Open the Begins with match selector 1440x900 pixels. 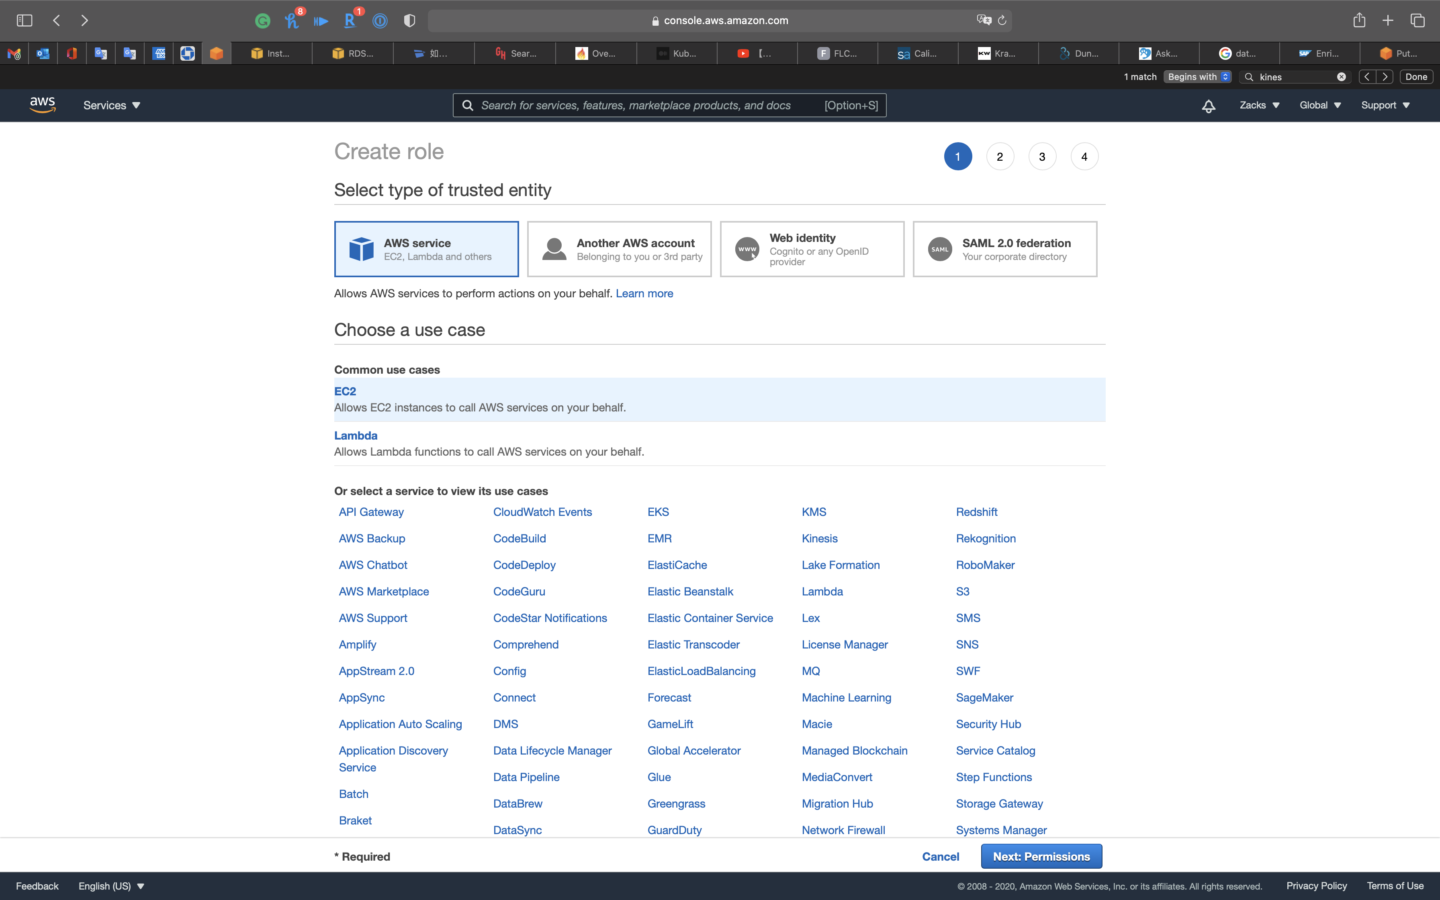[1197, 77]
